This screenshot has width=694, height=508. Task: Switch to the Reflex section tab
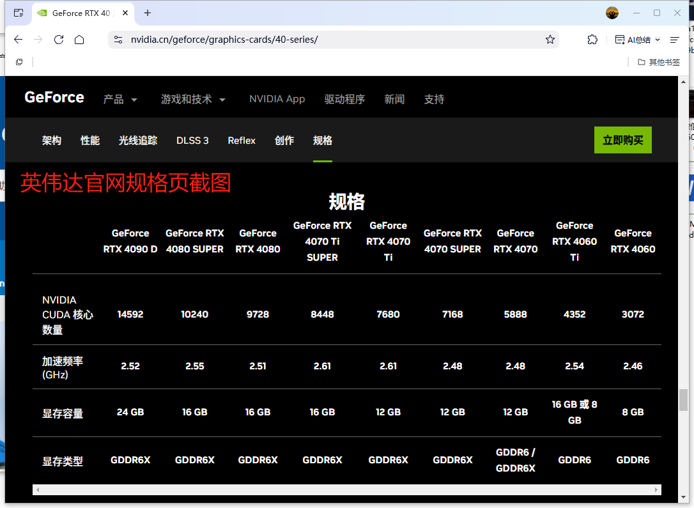coord(242,141)
